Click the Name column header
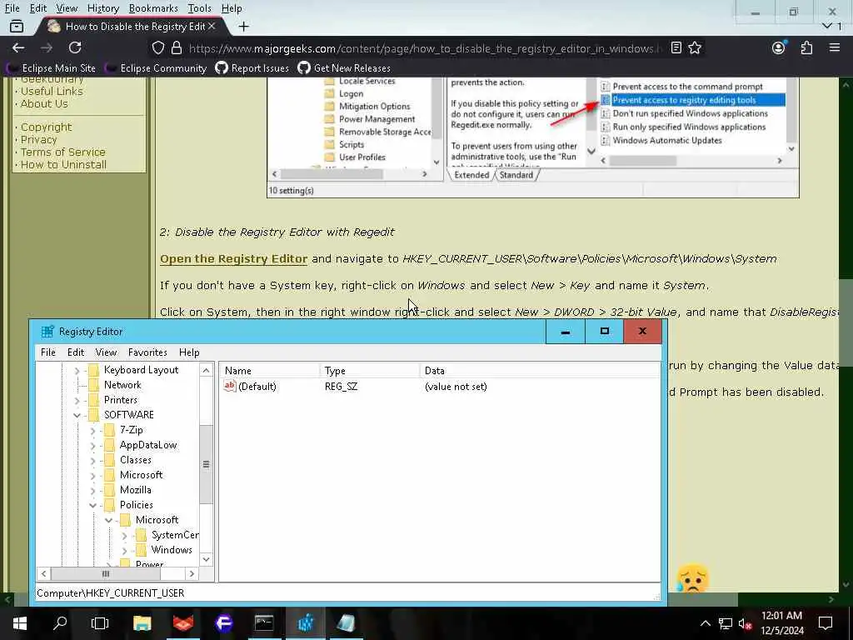This screenshot has height=640, width=853. pos(271,371)
